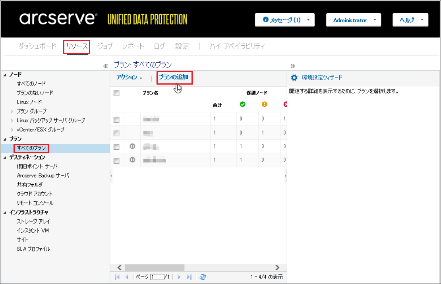Viewport: 441px width, 284px height.
Task: Switch to the ハイ アベイラビリティ tab
Action: [x=237, y=46]
